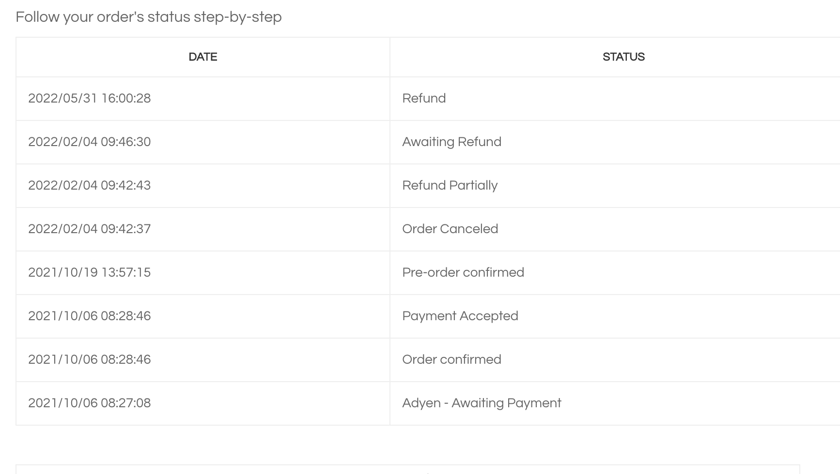The image size is (840, 474).
Task: Select the Order Canceled status
Action: click(x=450, y=229)
